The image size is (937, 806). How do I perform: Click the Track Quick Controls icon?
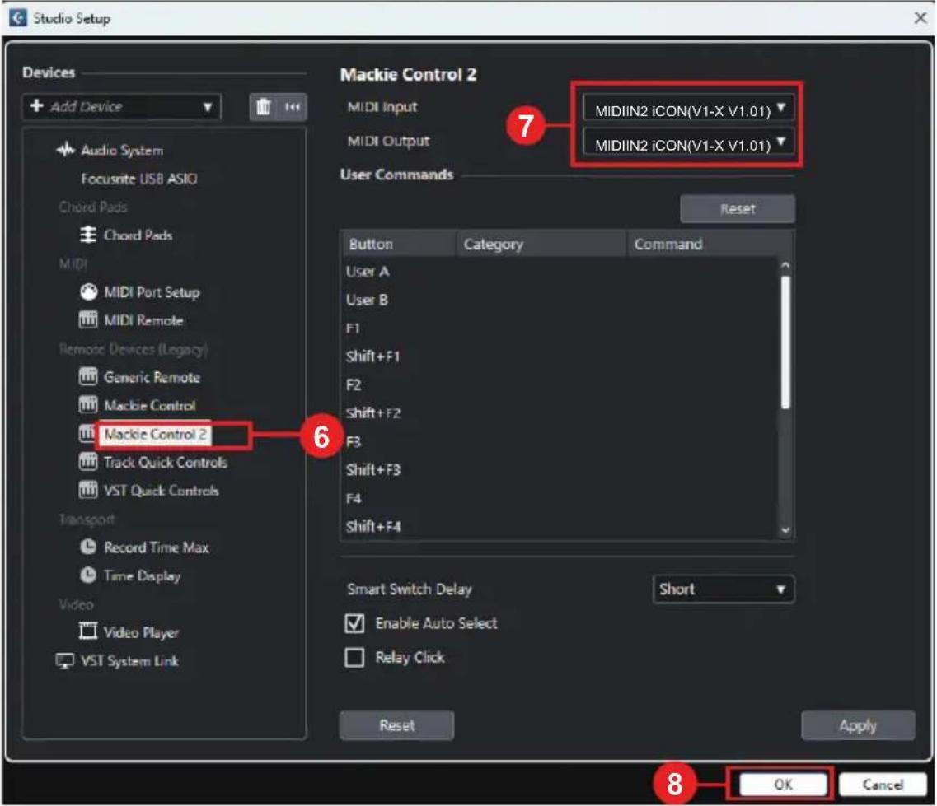click(88, 462)
